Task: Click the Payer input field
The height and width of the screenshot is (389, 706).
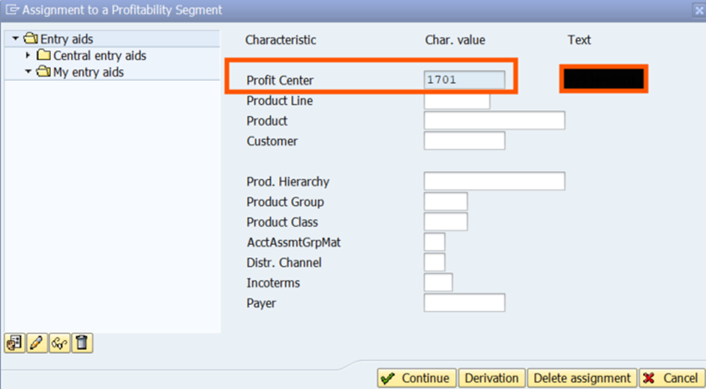Action: [464, 303]
